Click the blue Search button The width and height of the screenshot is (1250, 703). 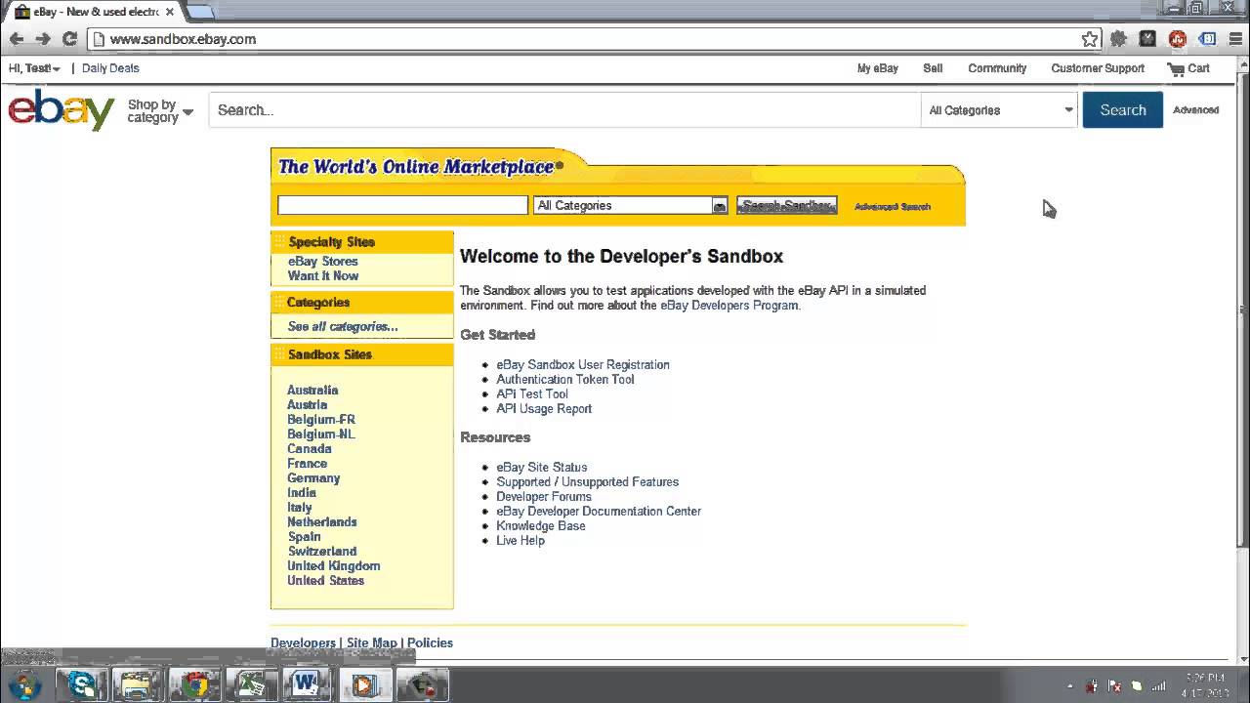(x=1123, y=110)
